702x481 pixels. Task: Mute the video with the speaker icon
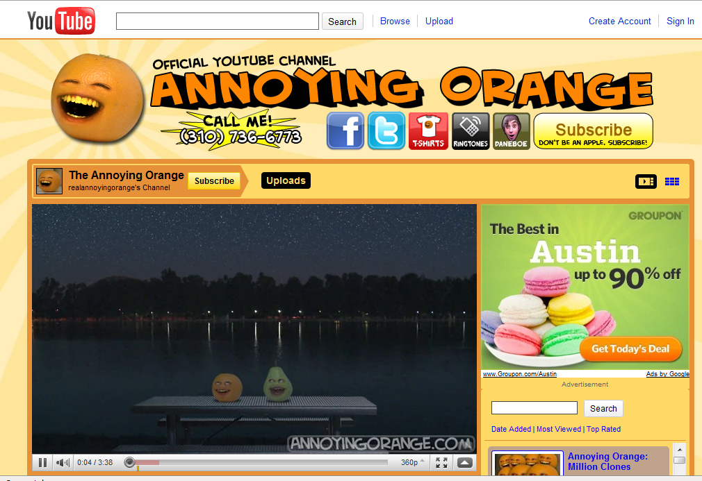click(x=63, y=462)
